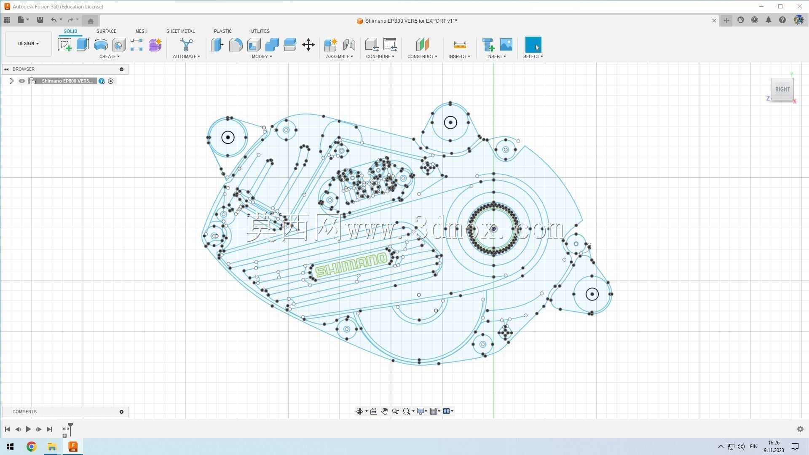Open the DESIGN workspace dropdown
This screenshot has height=455, width=809.
point(28,43)
